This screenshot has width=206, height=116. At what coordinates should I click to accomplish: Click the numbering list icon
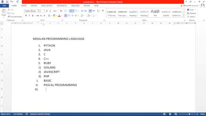click(71, 11)
